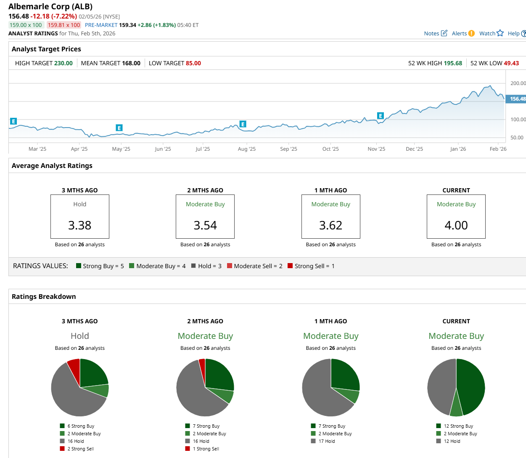Click the current price 156.48 chart label
This screenshot has width=526, height=458.
click(x=516, y=99)
